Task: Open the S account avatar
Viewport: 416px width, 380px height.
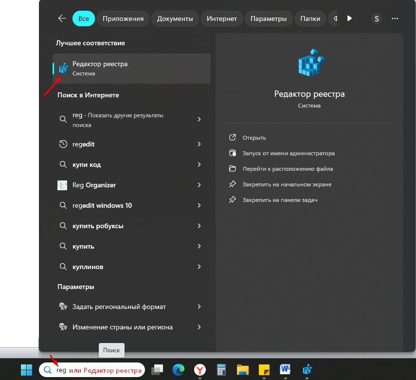Action: click(x=377, y=18)
